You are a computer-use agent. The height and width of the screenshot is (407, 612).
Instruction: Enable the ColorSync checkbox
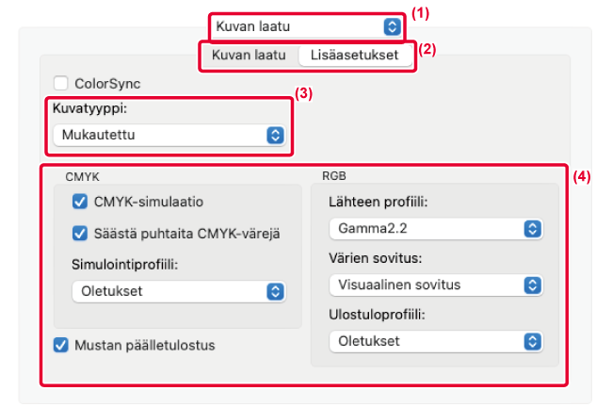pos(61,83)
